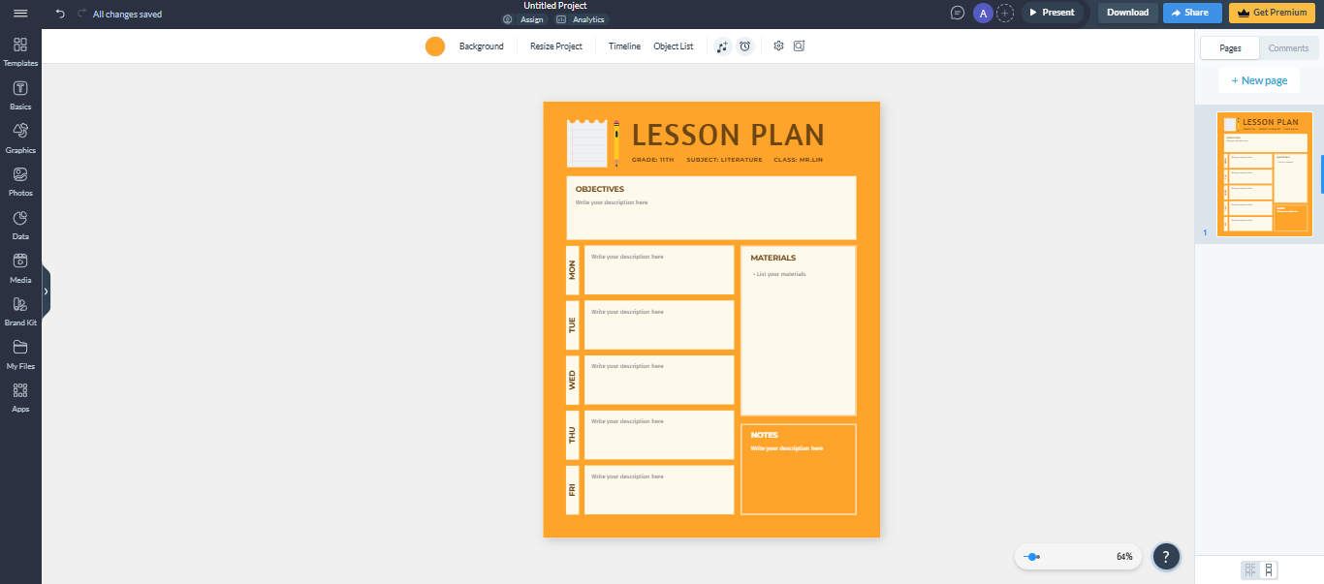Open the Data charts panel
Image resolution: width=1324 pixels, height=584 pixels.
click(x=19, y=223)
